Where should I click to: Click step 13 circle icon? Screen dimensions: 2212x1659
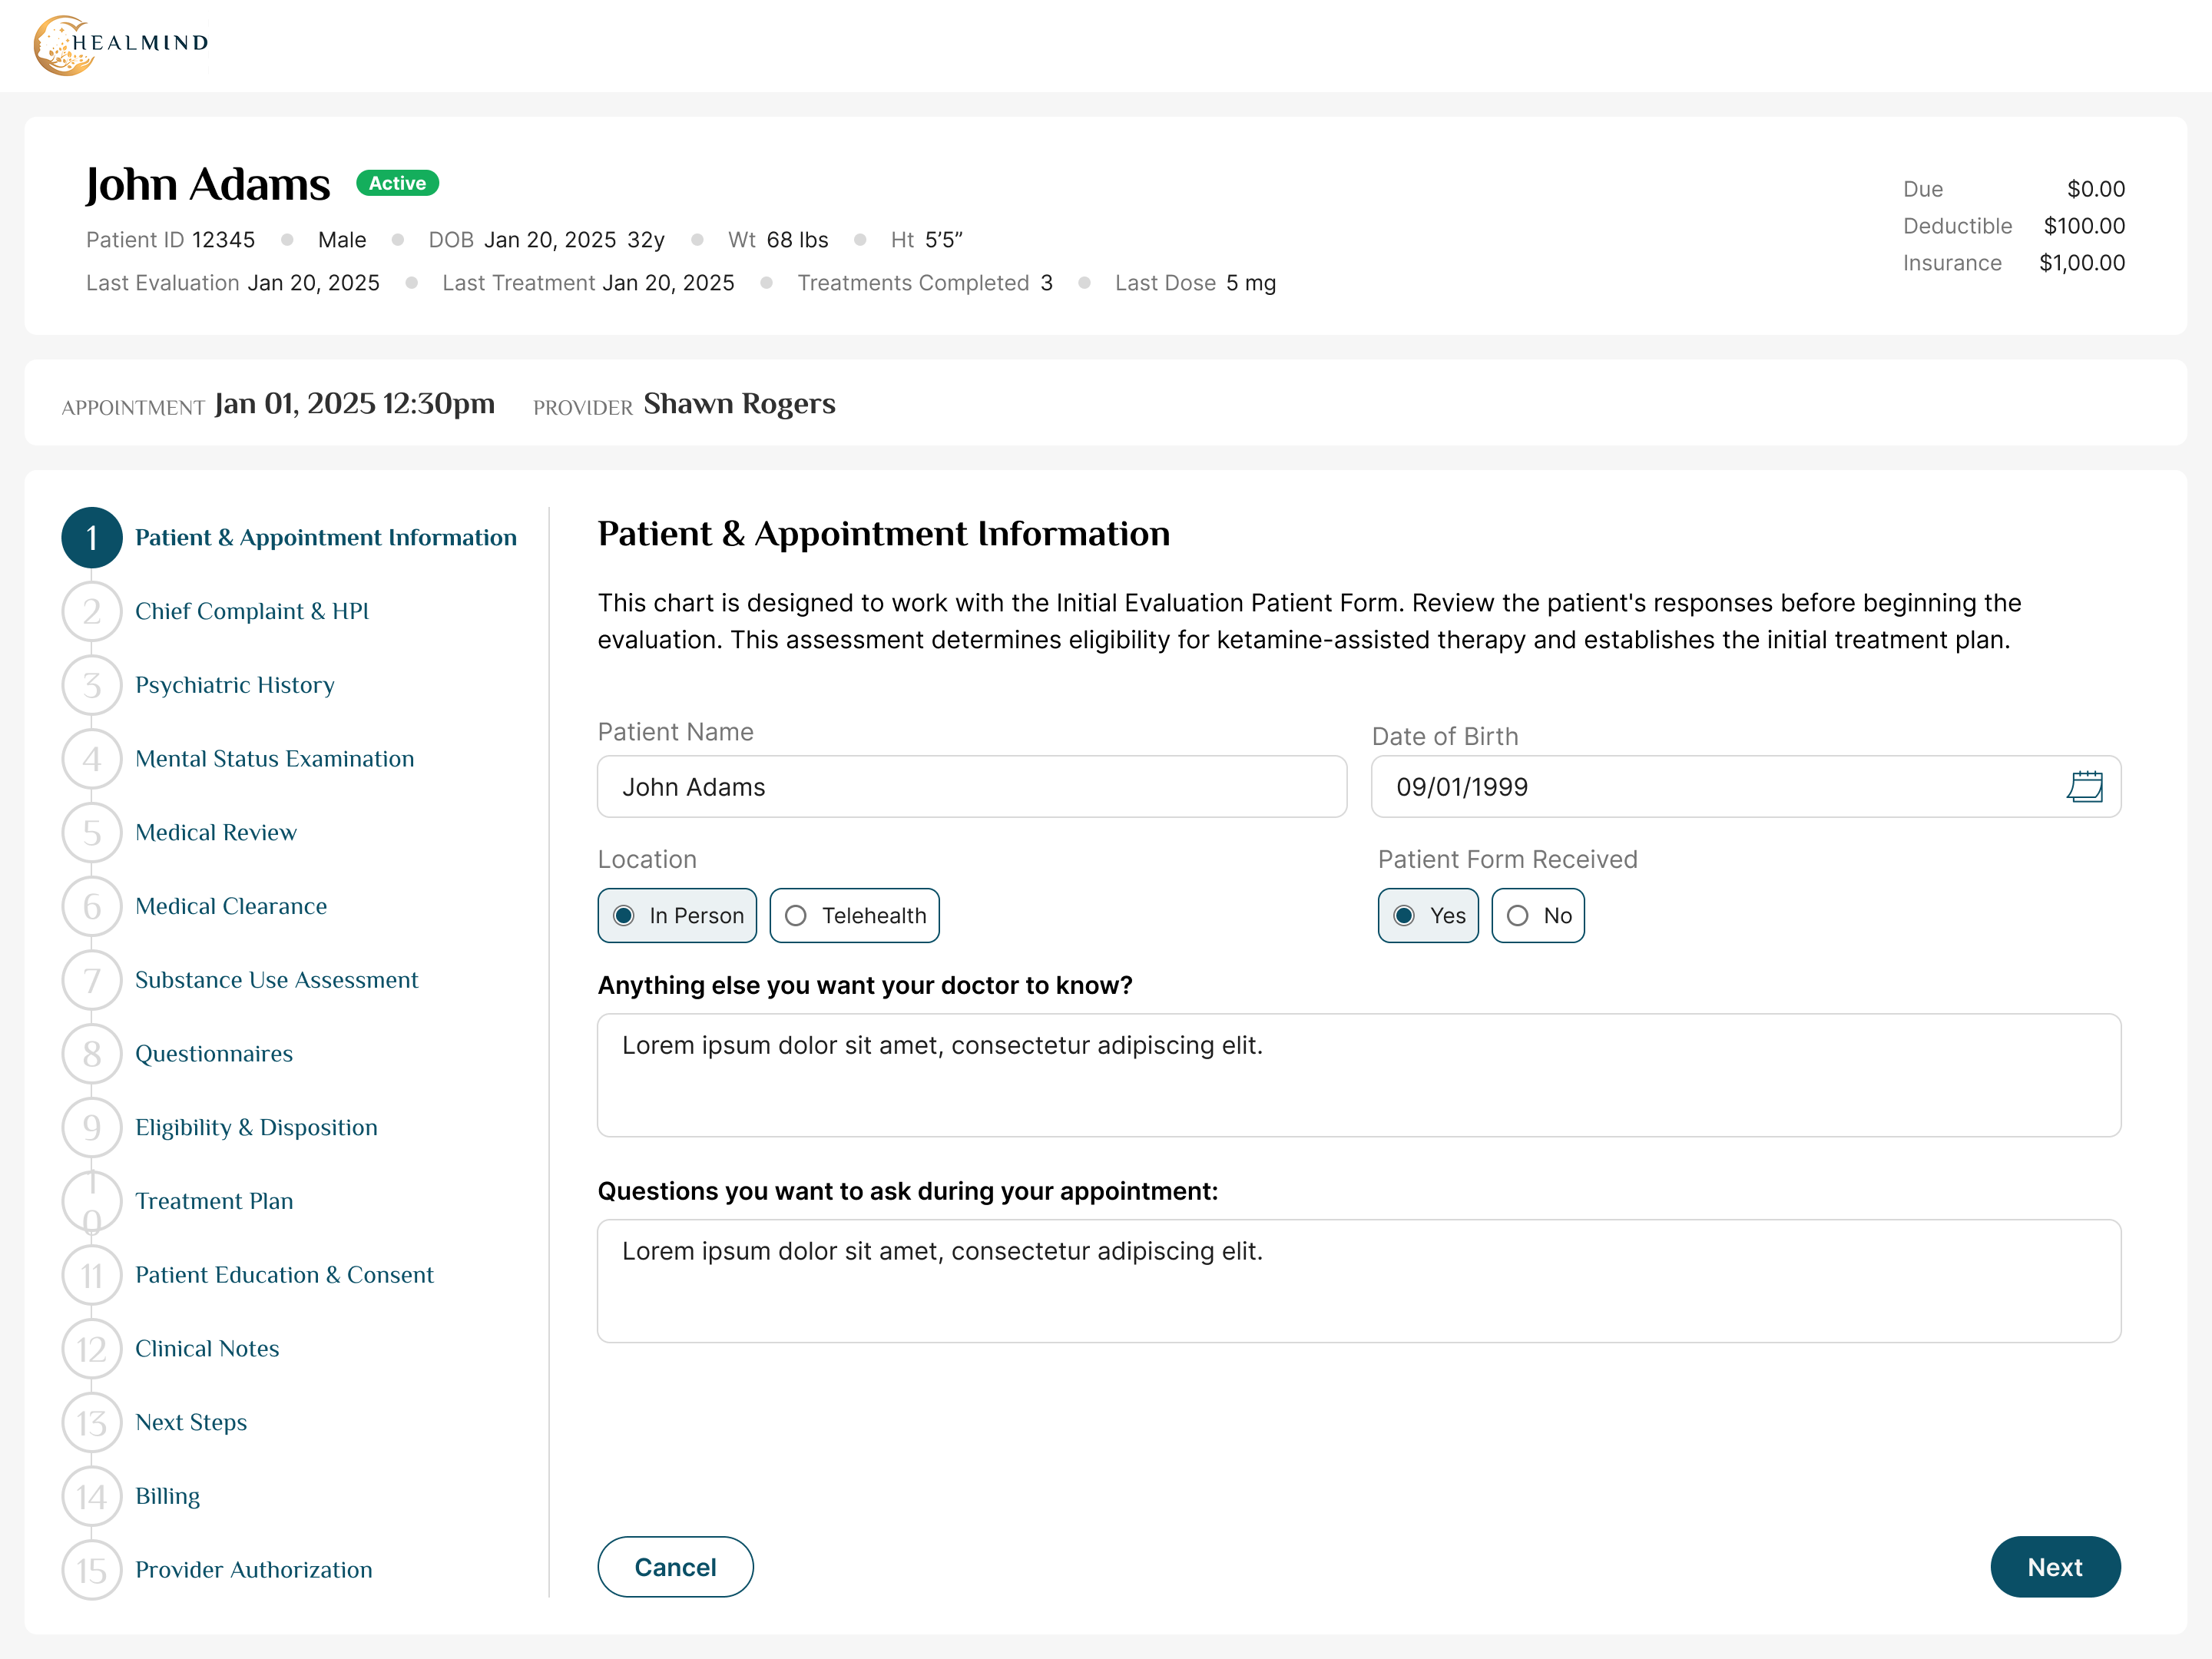[92, 1423]
